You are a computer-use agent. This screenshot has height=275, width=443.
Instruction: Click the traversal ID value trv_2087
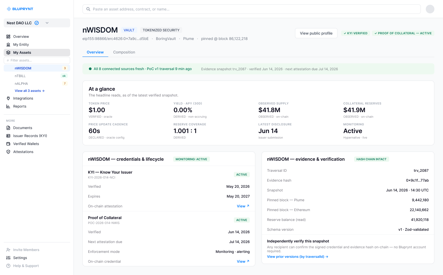(x=421, y=171)
